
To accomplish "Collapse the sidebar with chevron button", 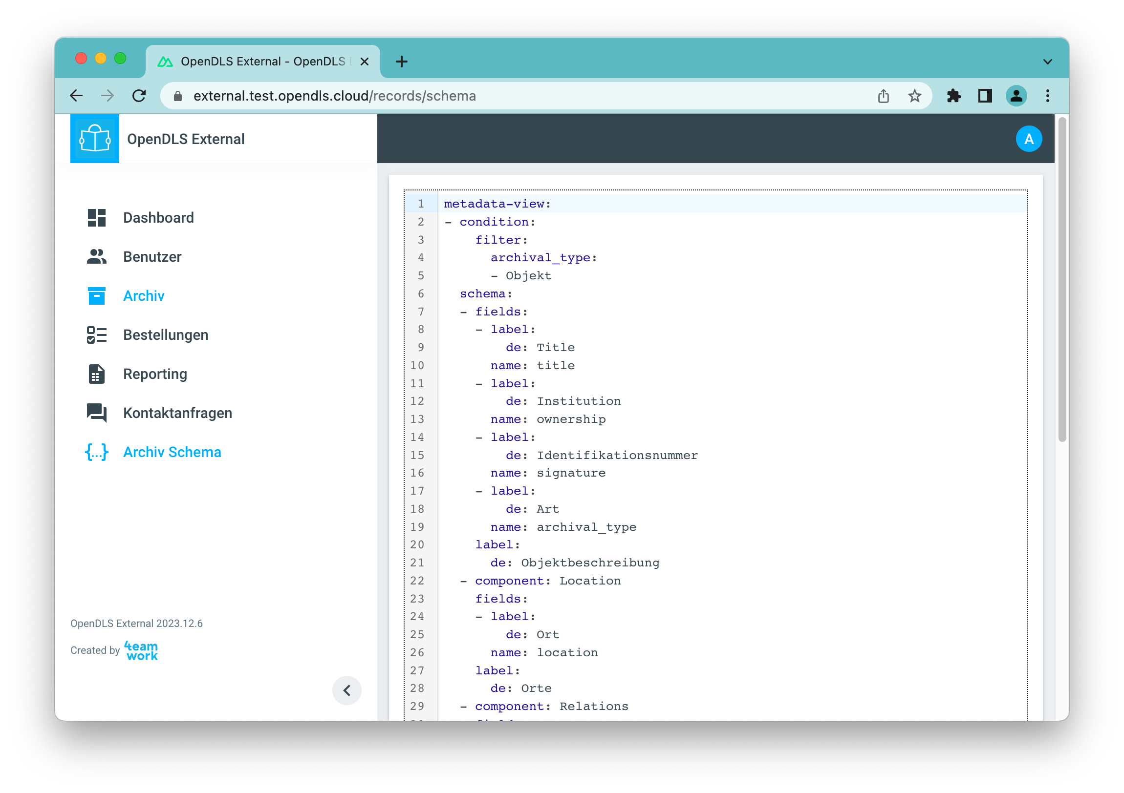I will click(x=346, y=690).
